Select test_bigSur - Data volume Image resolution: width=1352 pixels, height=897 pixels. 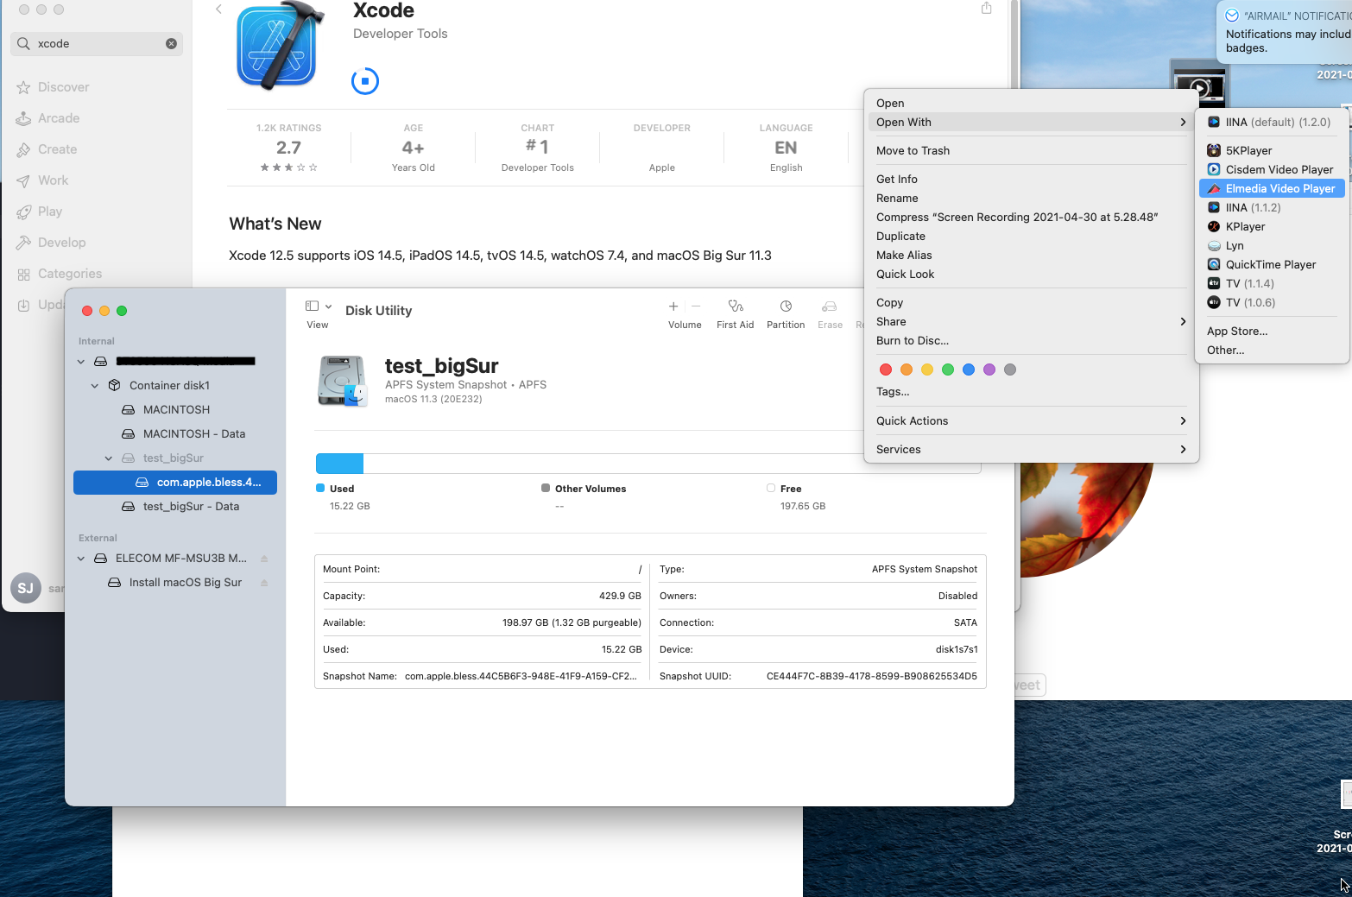[x=175, y=507]
